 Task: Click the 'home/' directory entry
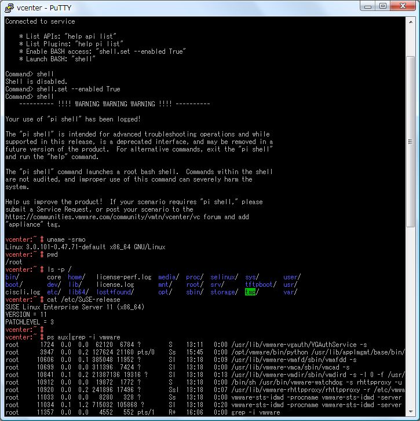coord(76,277)
